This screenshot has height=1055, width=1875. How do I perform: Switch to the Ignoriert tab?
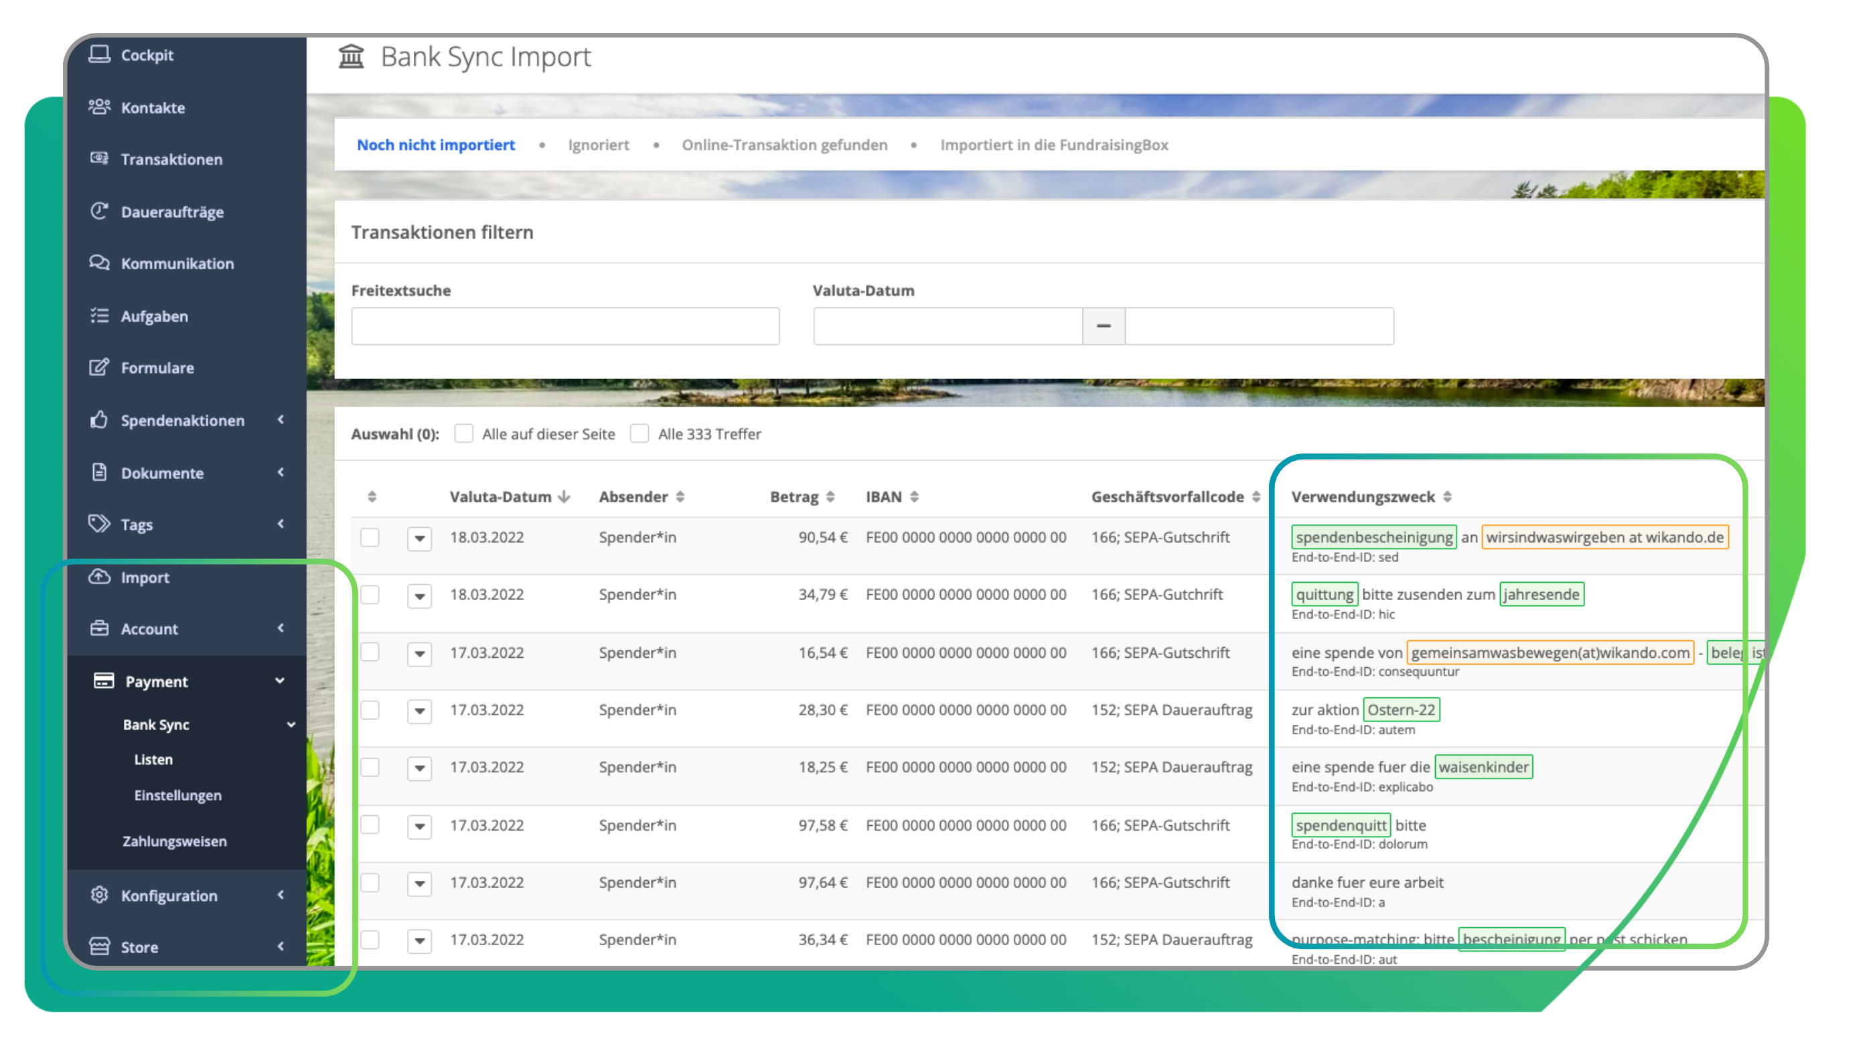coord(598,145)
